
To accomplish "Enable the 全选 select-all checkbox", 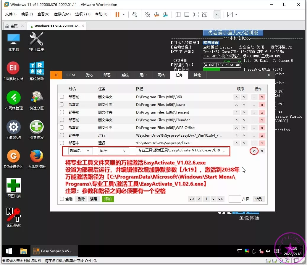I will coord(62,199).
